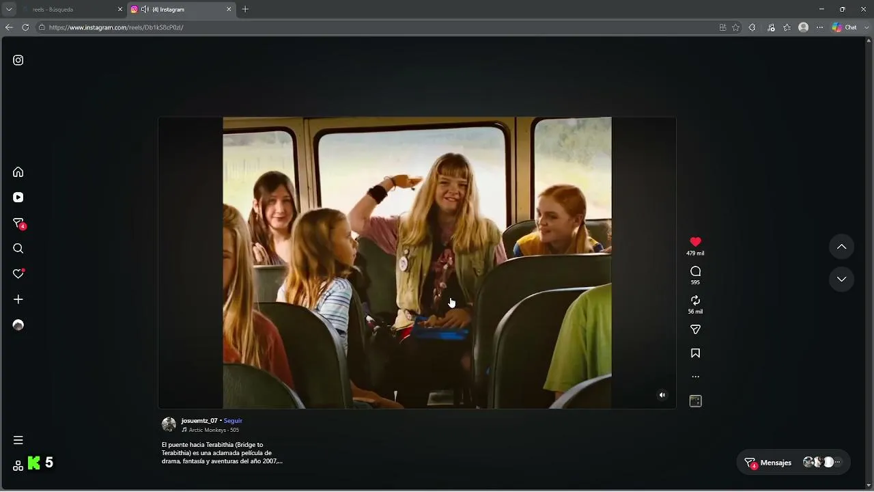Open the josuemtz_07 profile picture
The height and width of the screenshot is (492, 874).
point(169,424)
